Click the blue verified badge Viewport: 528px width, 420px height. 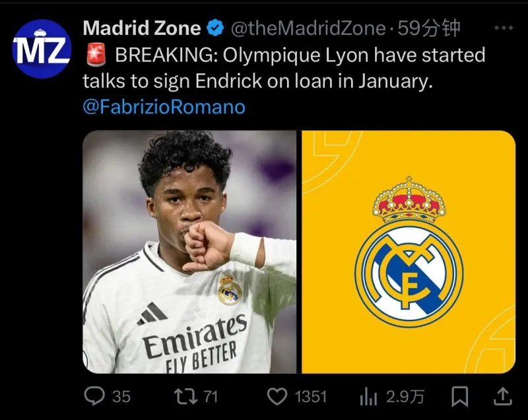215,28
